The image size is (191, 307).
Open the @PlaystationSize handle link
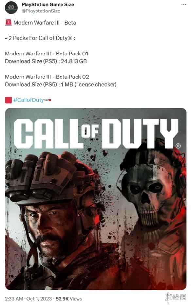click(41, 11)
